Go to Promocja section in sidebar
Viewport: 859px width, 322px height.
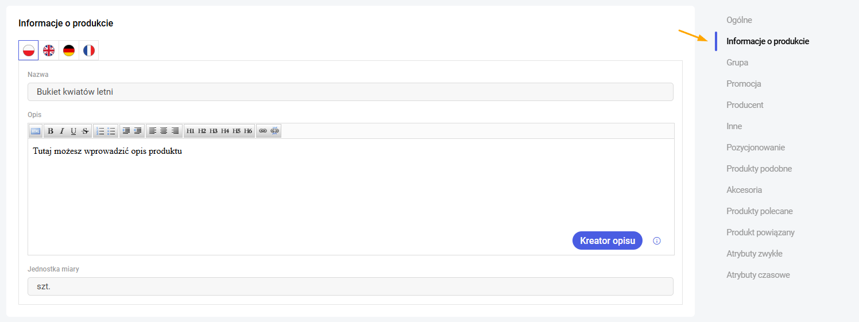(744, 84)
